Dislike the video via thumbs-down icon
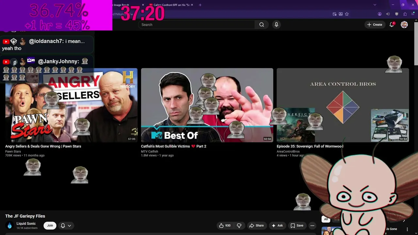The width and height of the screenshot is (418, 235). point(239,226)
